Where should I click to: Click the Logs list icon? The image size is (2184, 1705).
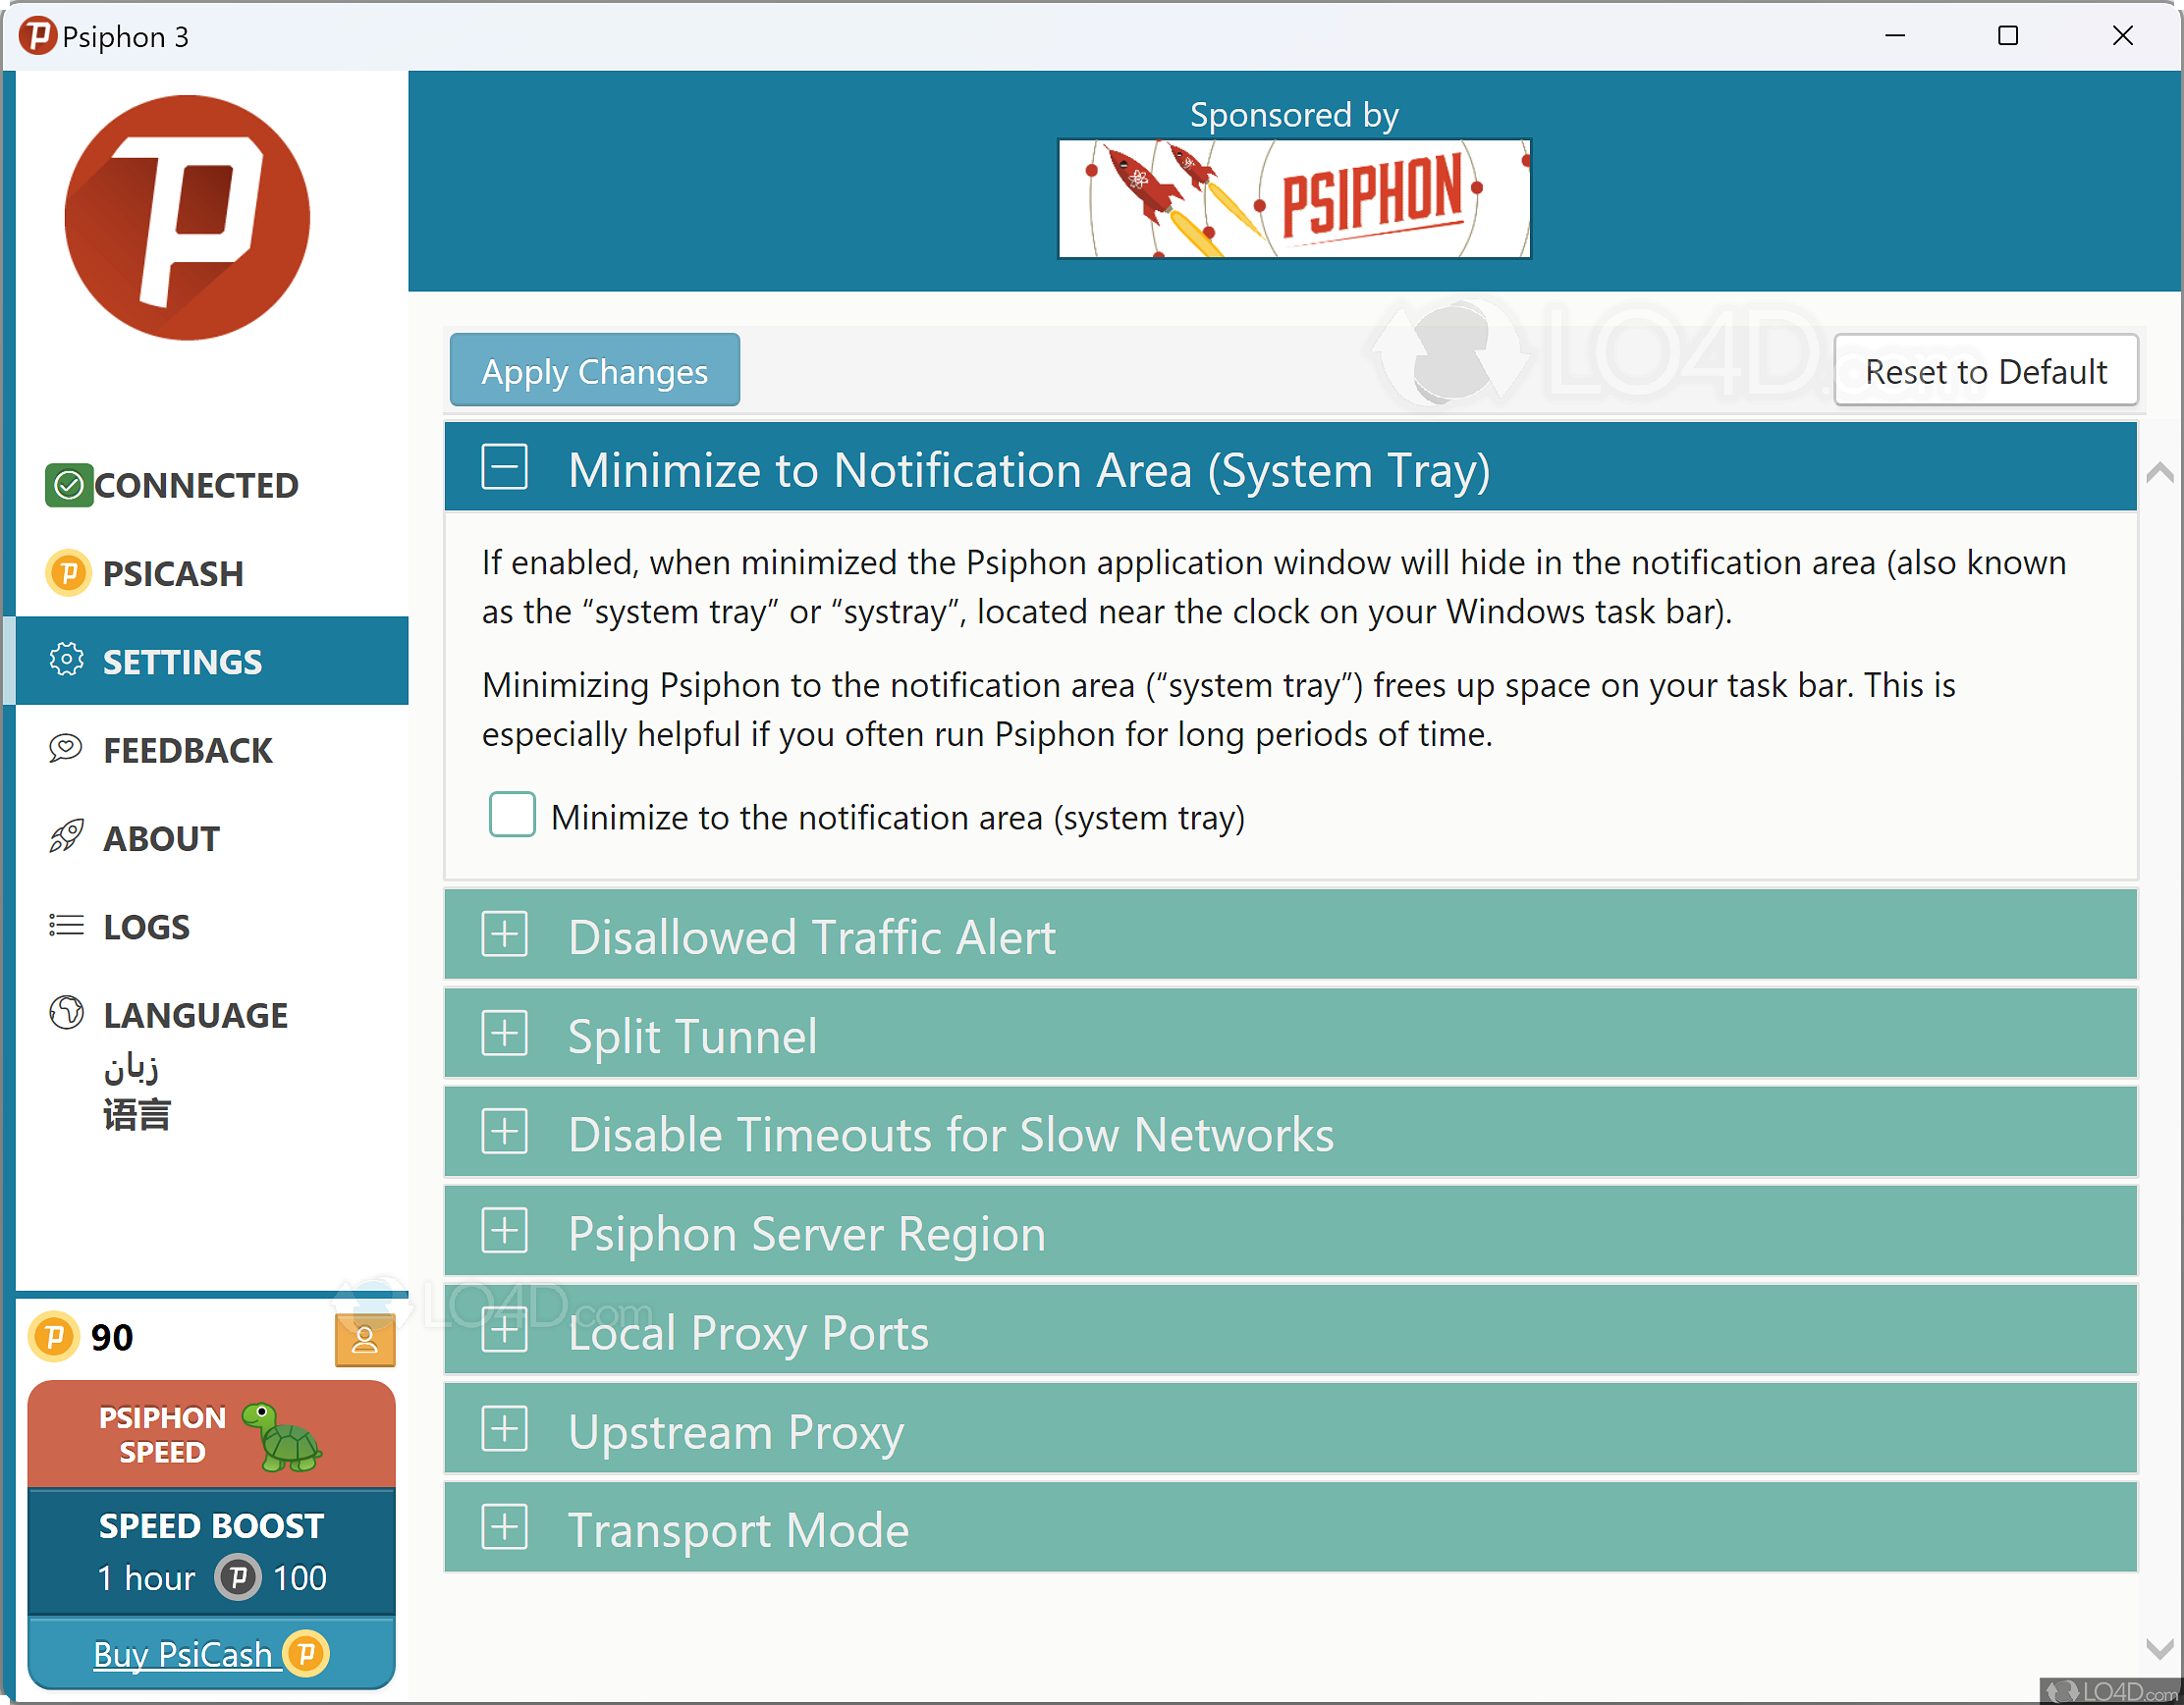click(66, 926)
